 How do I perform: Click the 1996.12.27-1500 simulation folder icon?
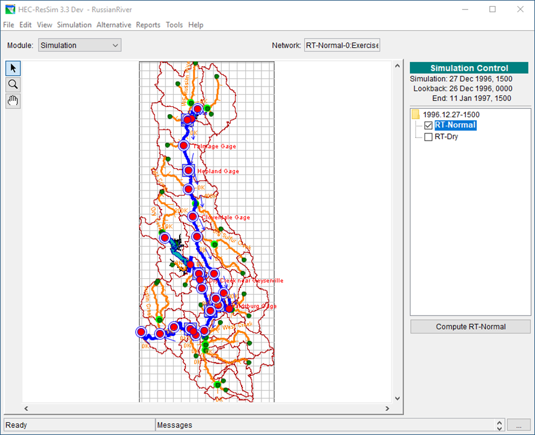416,114
